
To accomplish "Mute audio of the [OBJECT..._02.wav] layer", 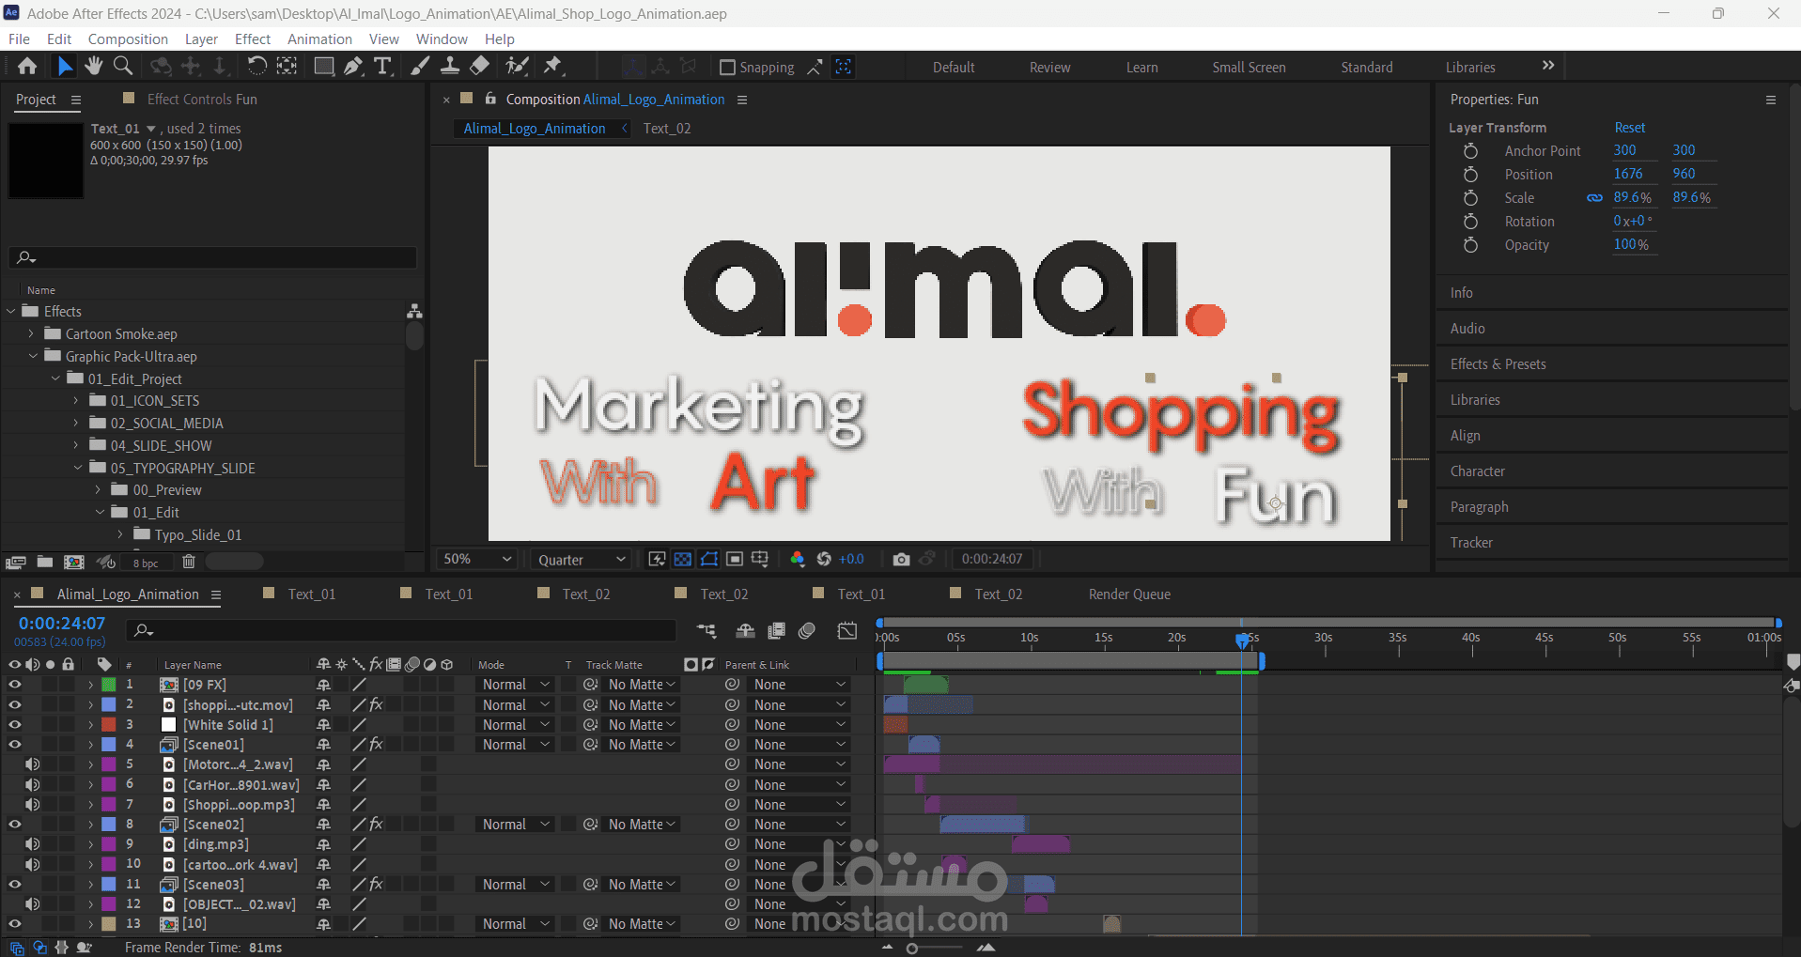I will 33,904.
